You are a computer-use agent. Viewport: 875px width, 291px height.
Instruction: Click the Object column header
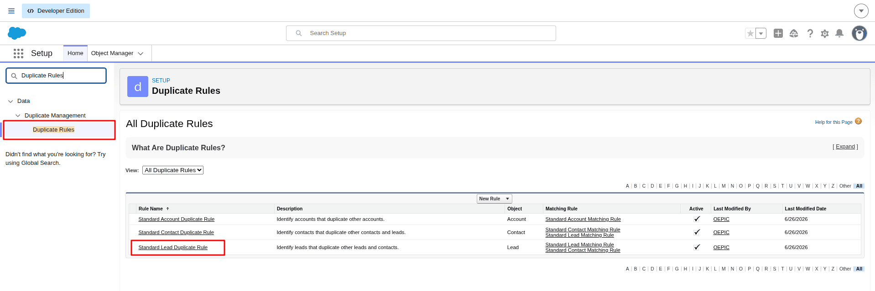click(514, 209)
